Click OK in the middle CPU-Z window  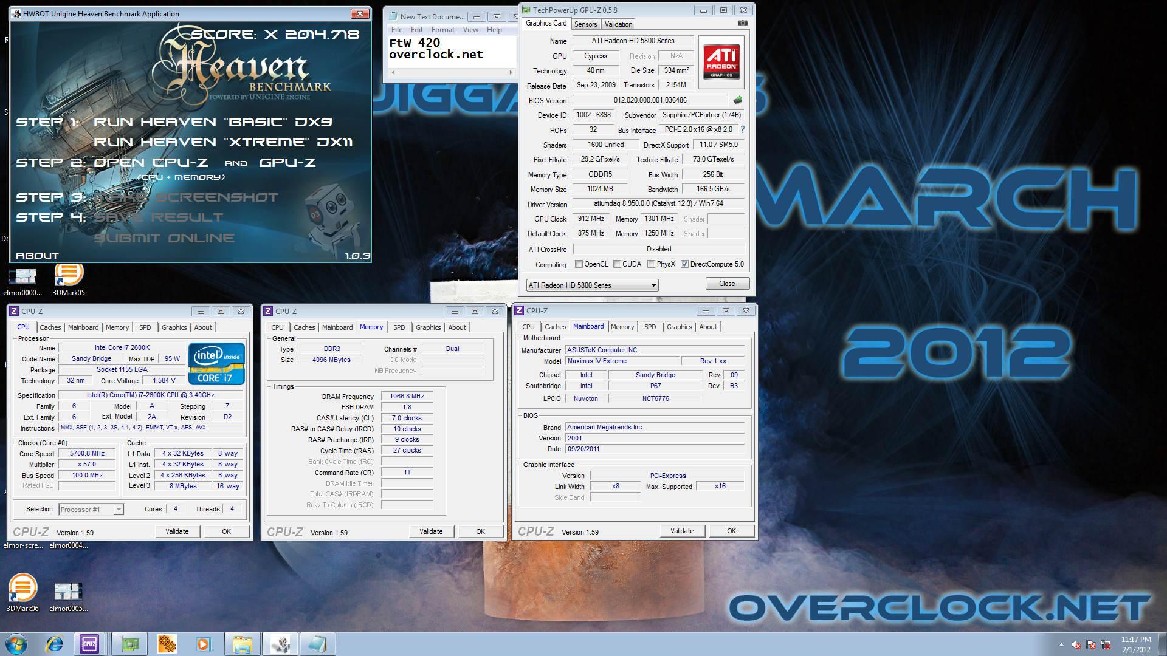[480, 531]
